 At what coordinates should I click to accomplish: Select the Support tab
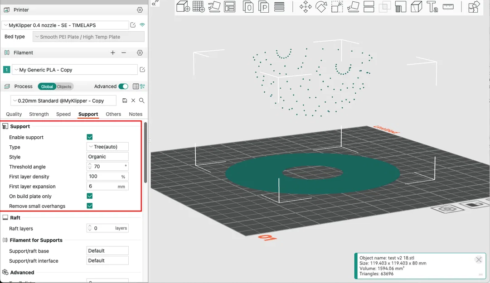coord(88,114)
